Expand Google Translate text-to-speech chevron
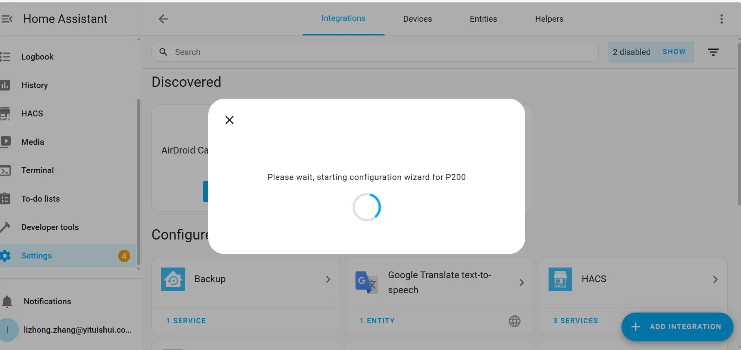Screen dimensions: 741x350 [521, 283]
